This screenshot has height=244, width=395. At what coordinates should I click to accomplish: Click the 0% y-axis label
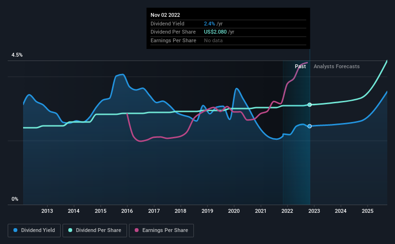pyautogui.click(x=15, y=199)
